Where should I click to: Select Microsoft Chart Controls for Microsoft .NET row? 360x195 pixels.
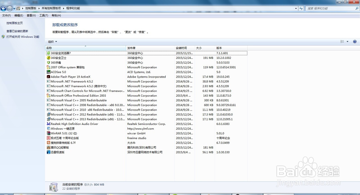coord(87,91)
